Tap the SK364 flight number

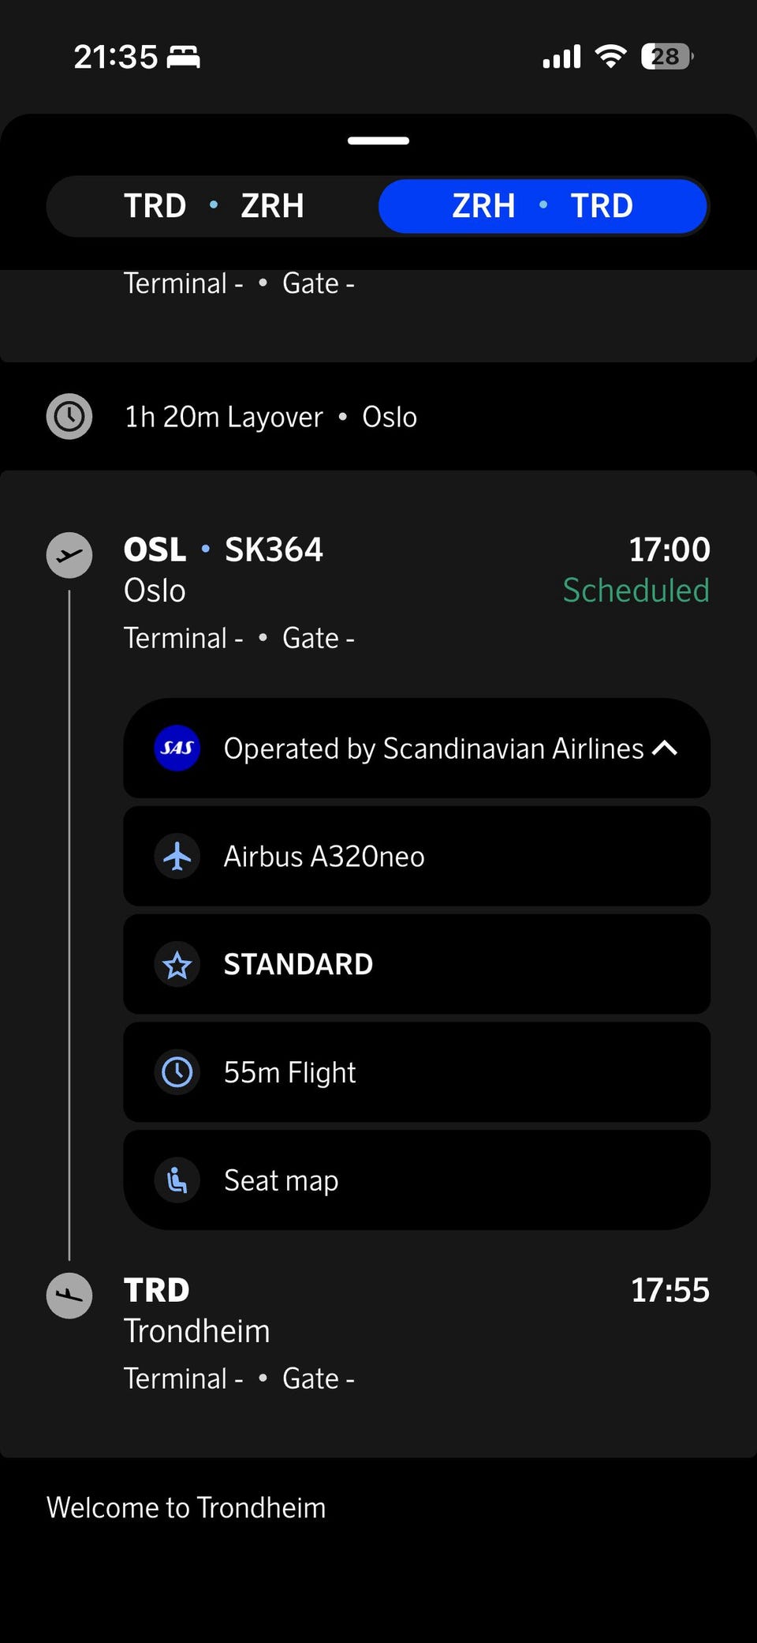point(274,550)
